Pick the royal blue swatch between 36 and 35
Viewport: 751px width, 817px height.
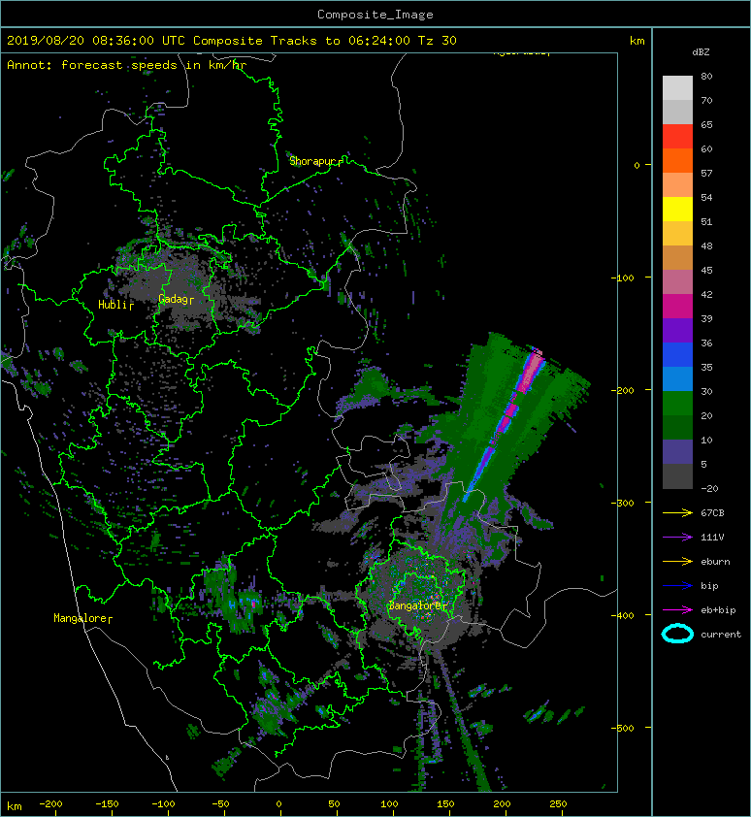coord(677,354)
